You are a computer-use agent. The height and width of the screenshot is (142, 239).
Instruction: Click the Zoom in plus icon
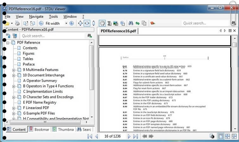(x=72, y=23)
